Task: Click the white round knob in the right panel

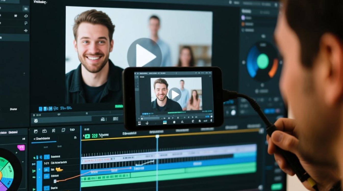Action: pos(233,112)
